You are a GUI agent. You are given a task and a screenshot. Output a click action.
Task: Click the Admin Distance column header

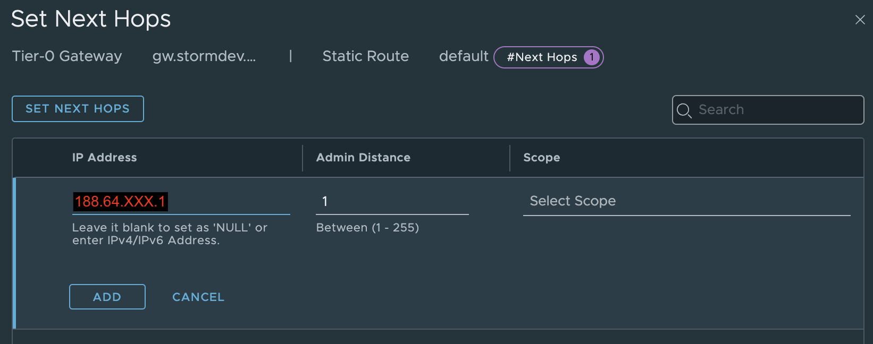(x=363, y=158)
